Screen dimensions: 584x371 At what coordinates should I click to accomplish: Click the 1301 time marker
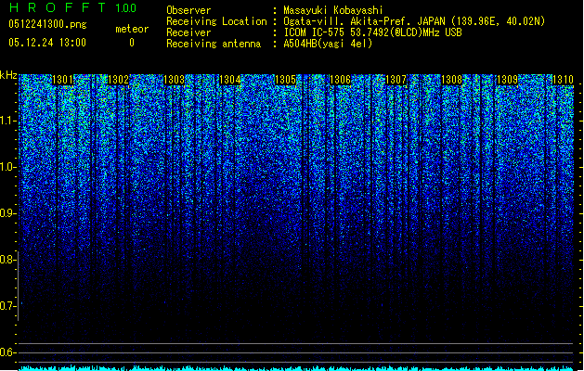63,80
